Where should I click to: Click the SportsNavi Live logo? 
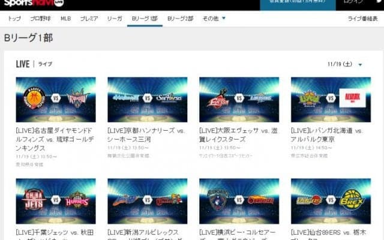point(34,3)
